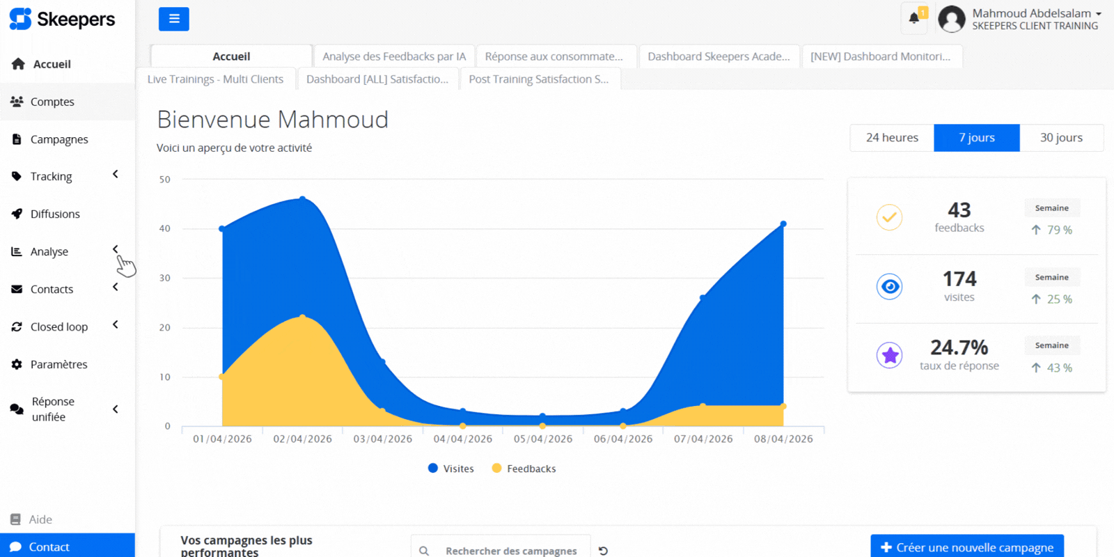1114x557 pixels.
Task: Open the notifications bell
Action: (914, 18)
